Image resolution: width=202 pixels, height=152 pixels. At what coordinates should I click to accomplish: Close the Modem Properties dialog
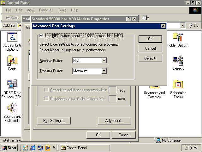tap(134, 19)
